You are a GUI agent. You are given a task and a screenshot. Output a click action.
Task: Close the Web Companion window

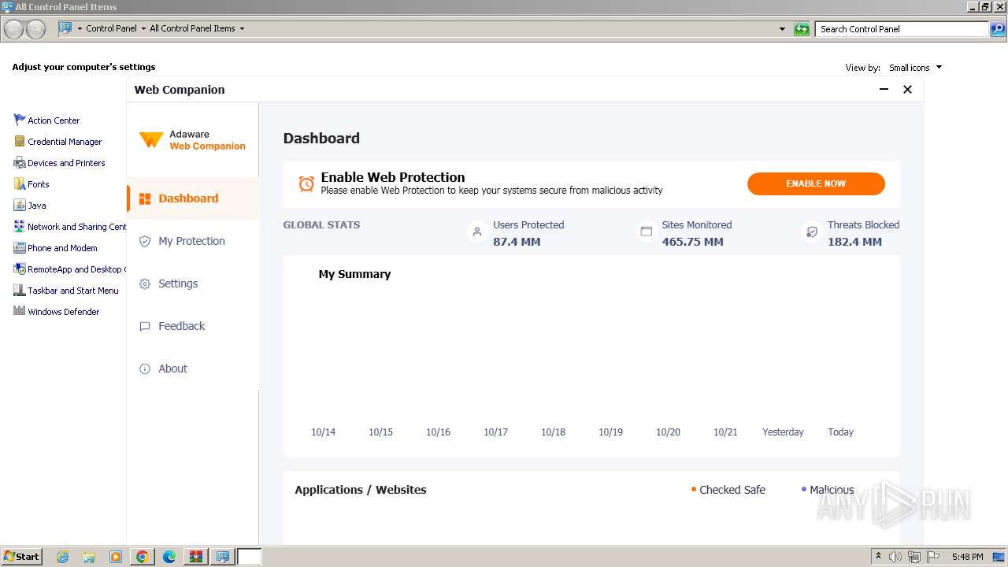(x=907, y=90)
